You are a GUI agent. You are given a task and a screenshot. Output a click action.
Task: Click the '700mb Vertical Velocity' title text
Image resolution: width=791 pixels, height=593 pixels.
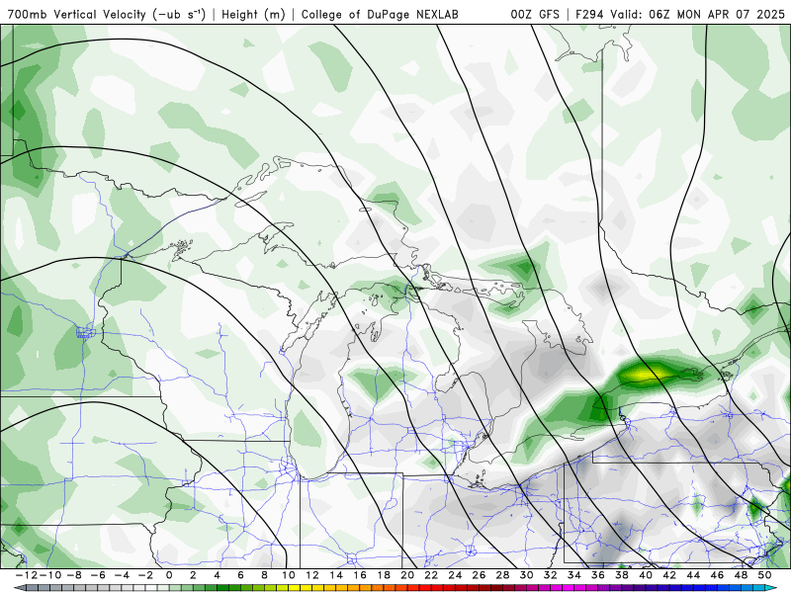pyautogui.click(x=77, y=14)
